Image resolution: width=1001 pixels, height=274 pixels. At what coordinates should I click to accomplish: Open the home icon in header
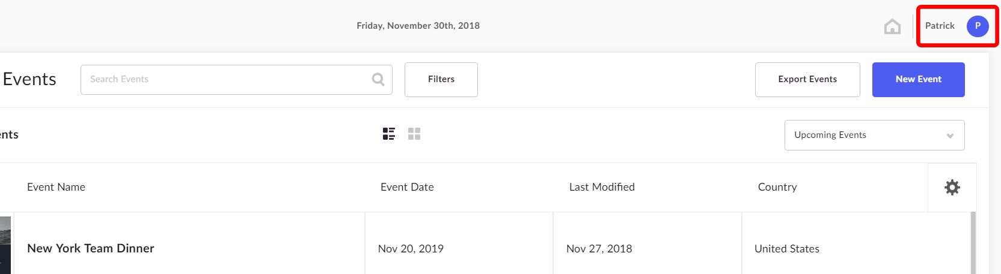pos(892,26)
